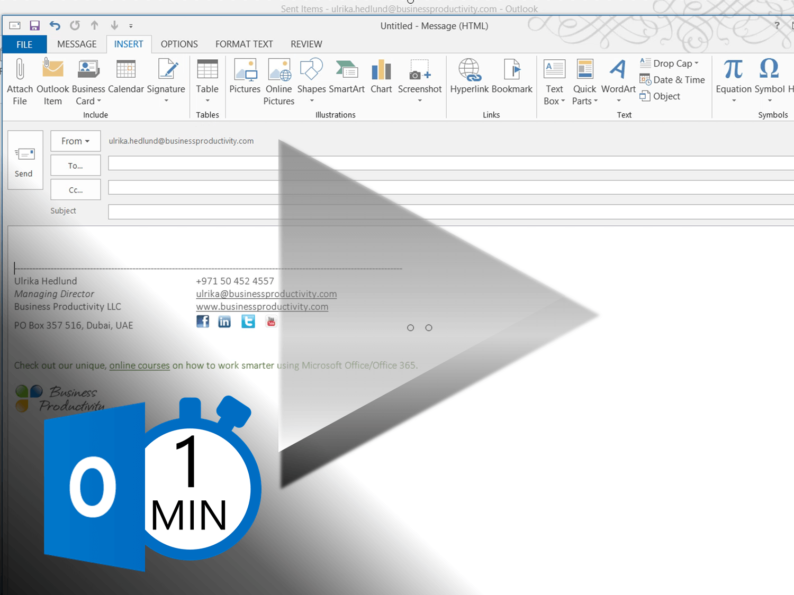Choose Online Pictures

(279, 82)
